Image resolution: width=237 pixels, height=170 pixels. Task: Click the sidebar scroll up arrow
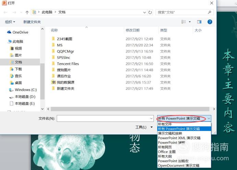pos(42,29)
